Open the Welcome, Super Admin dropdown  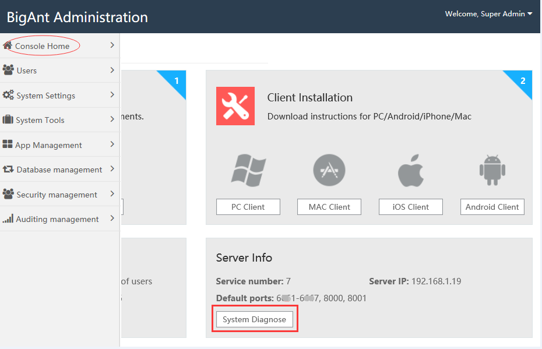tap(488, 14)
